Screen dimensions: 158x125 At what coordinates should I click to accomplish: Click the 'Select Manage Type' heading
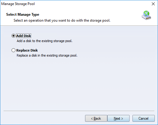[23, 15]
